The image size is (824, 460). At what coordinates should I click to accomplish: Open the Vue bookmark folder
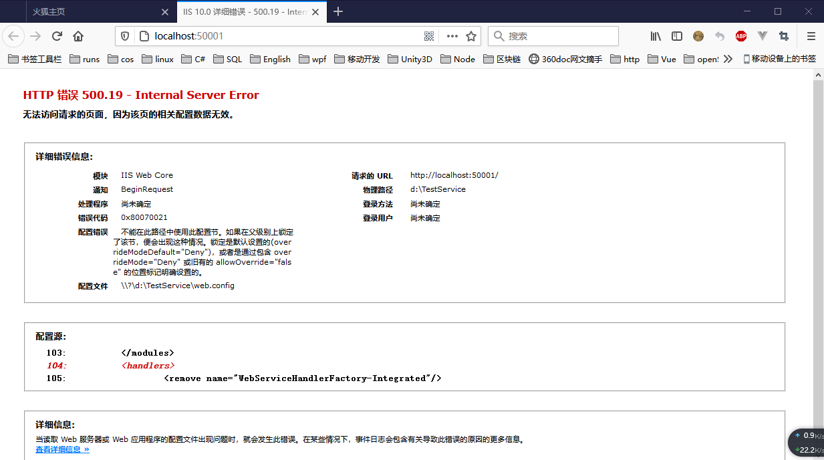(x=662, y=59)
